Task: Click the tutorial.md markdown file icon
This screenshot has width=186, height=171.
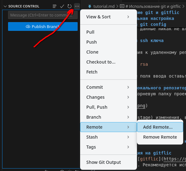Action: coord(90,6)
